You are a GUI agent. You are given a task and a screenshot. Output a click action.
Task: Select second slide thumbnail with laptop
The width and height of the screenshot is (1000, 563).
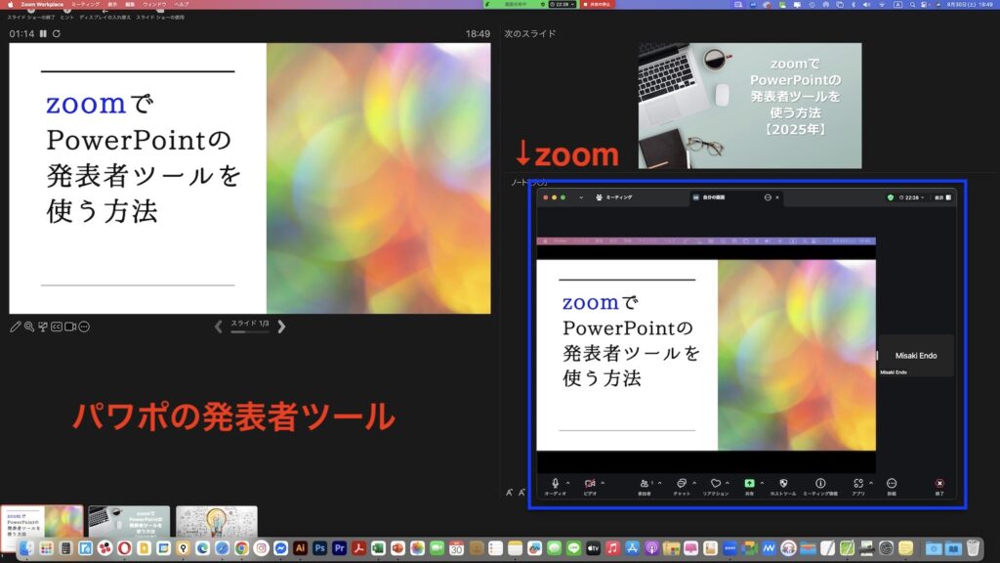coord(130,522)
